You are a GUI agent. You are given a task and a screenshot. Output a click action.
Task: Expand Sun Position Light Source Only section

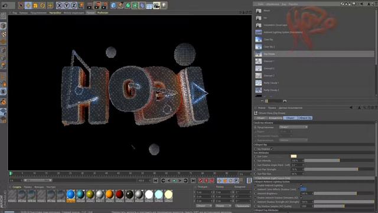tap(314, 178)
